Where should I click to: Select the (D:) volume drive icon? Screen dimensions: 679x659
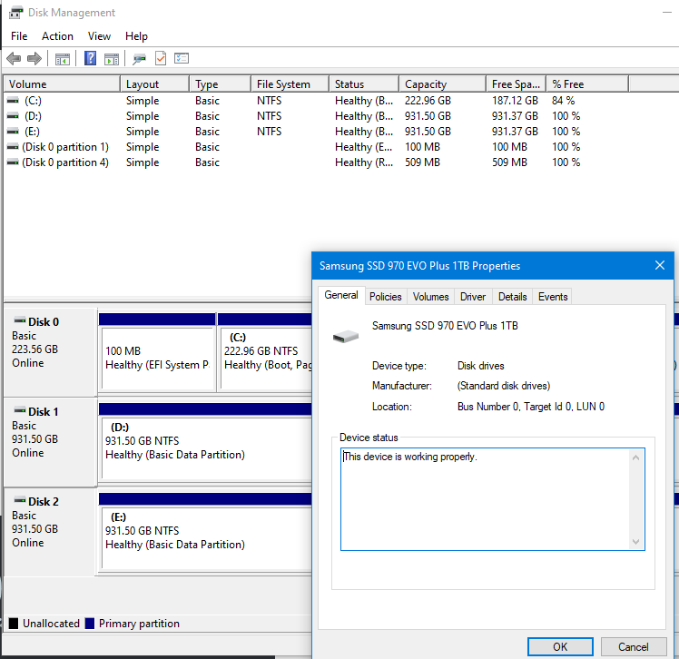pos(13,116)
